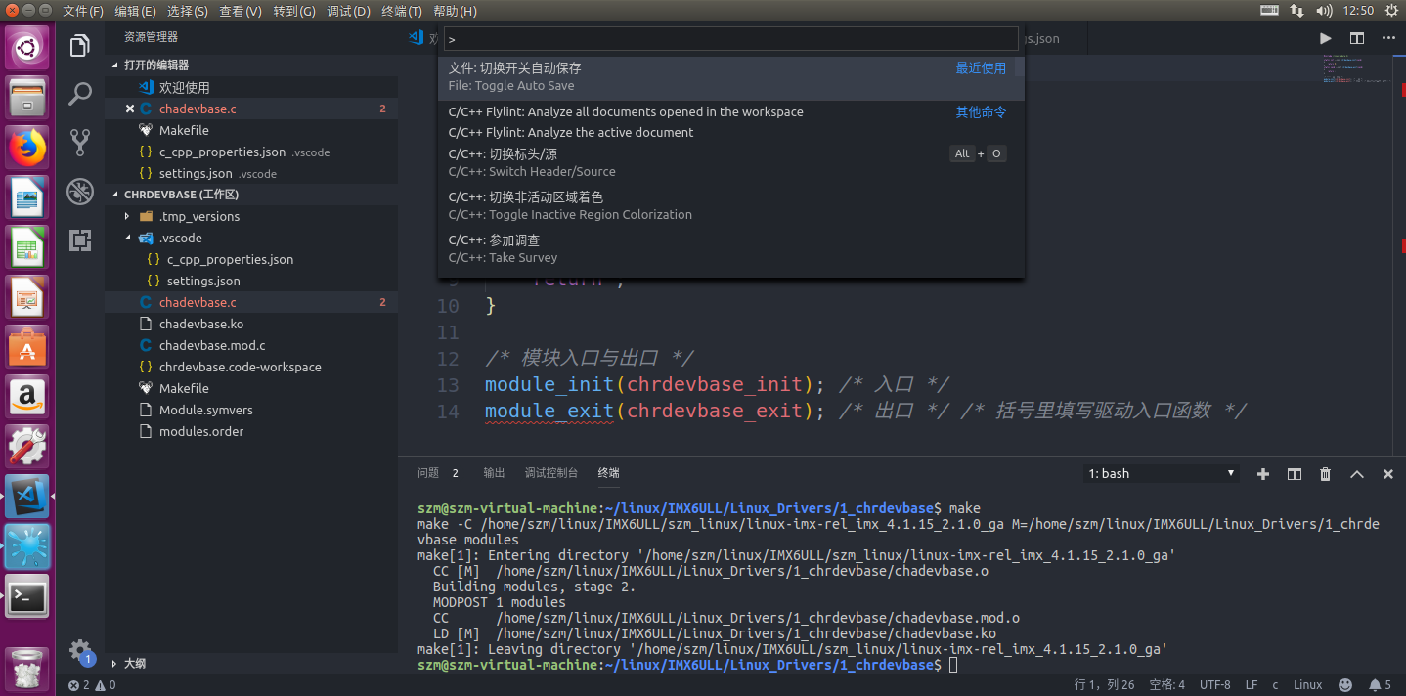This screenshot has width=1406, height=696.
Task: Click the feedback smiley in status bar
Action: [1345, 685]
